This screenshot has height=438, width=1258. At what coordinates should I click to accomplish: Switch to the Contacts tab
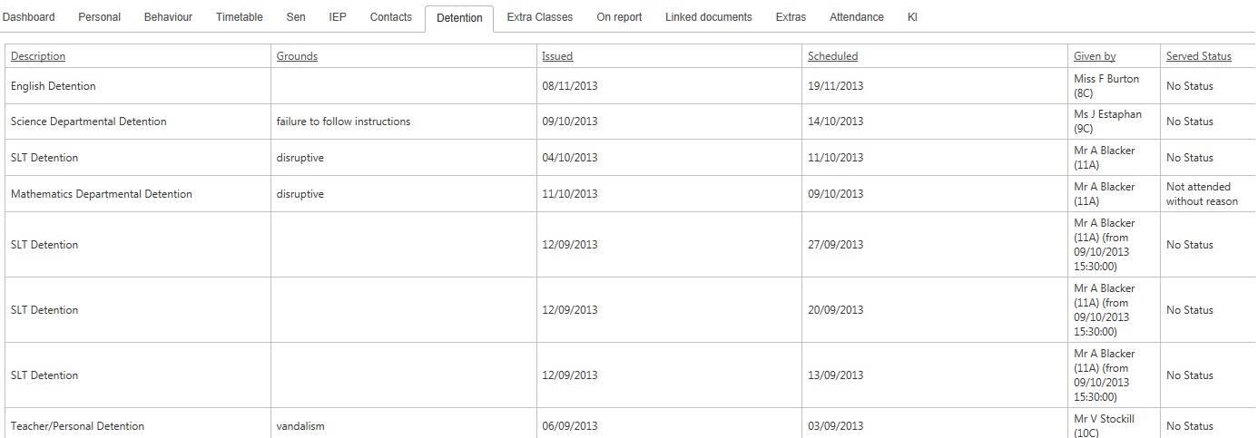coord(391,17)
